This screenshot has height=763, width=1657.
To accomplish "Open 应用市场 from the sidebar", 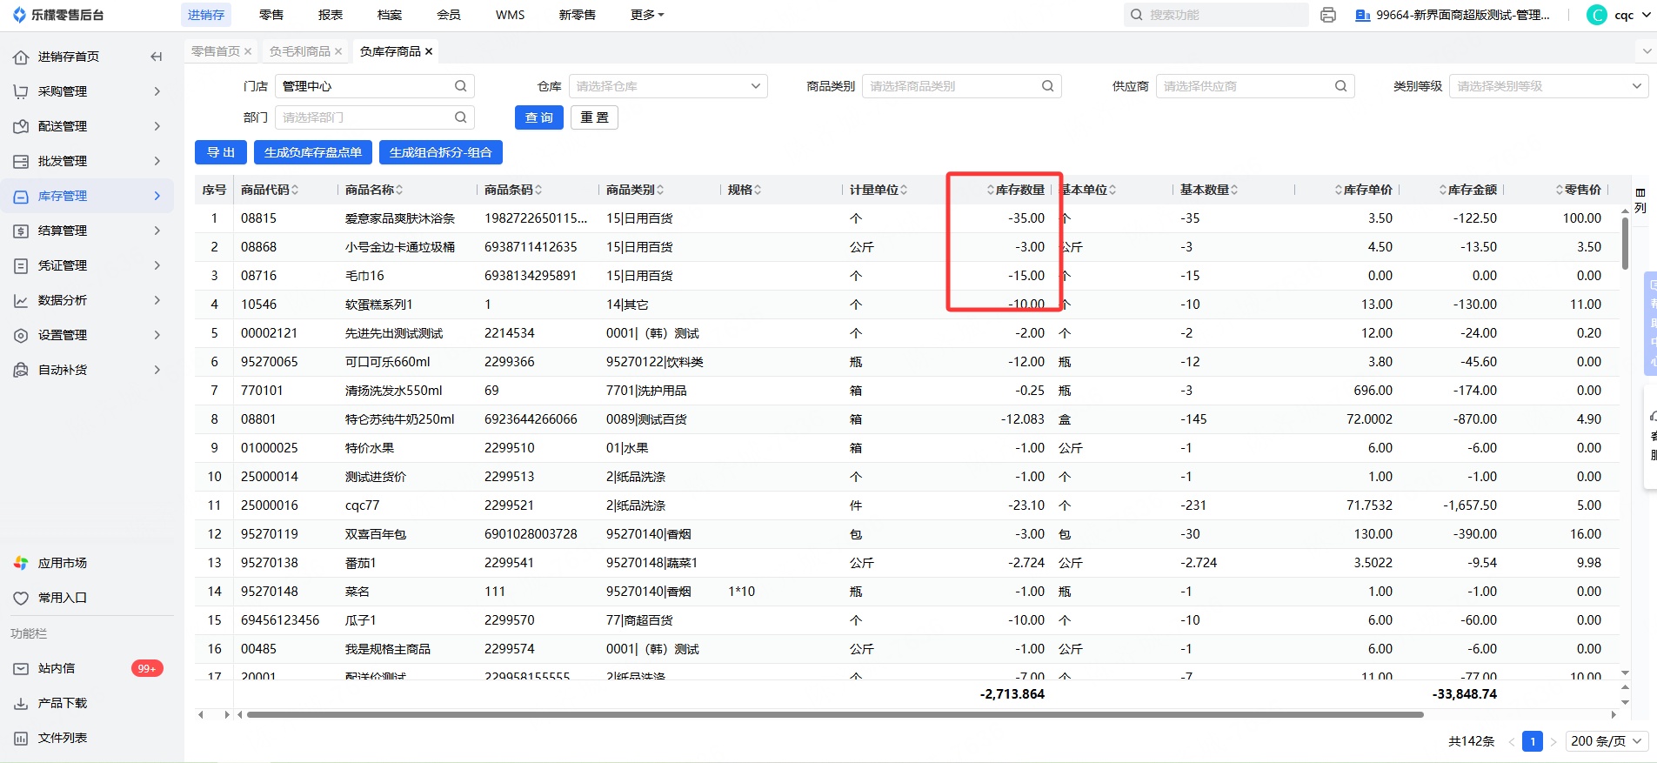I will (x=62, y=563).
